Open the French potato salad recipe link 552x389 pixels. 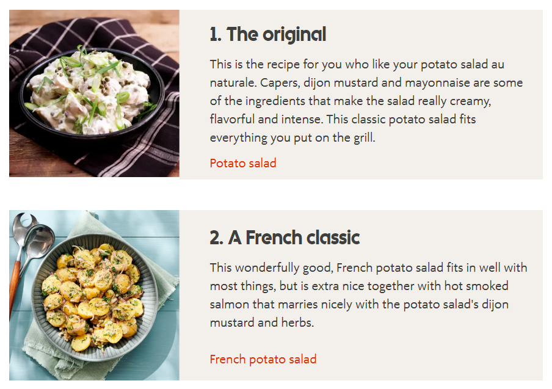263,359
